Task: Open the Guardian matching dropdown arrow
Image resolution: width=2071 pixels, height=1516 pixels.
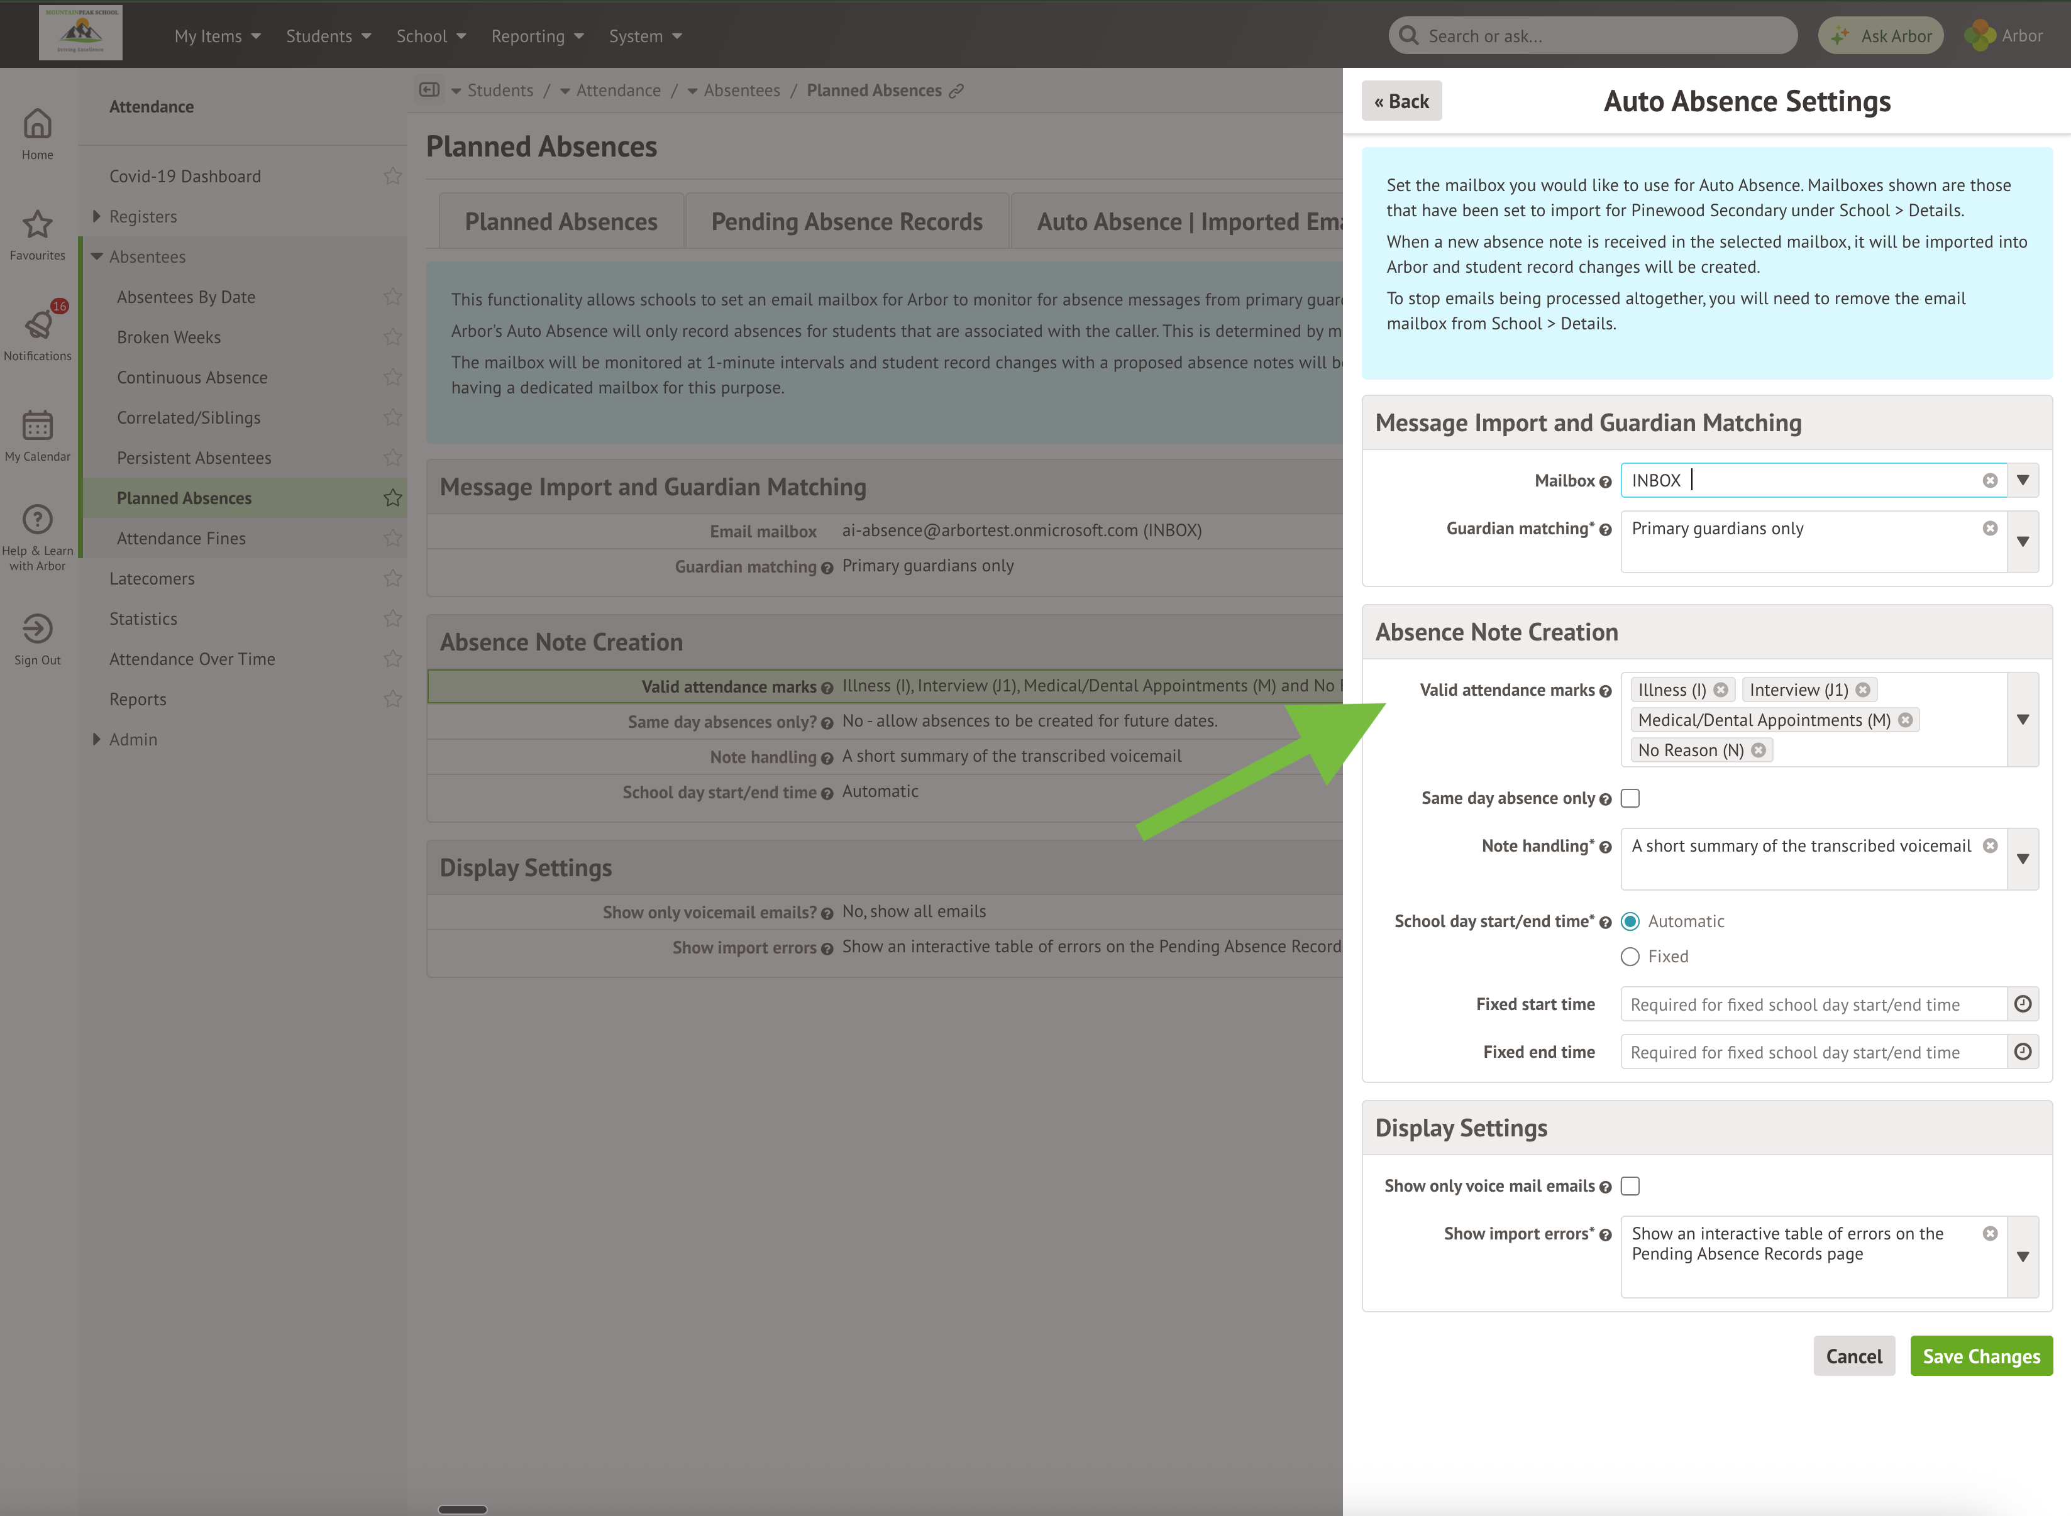Action: (2023, 541)
